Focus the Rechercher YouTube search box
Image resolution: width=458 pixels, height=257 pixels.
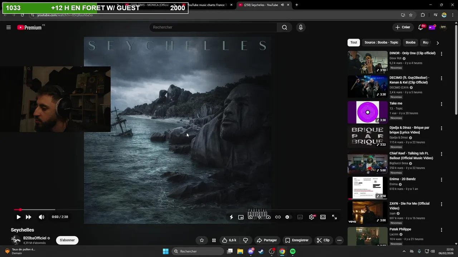(213, 27)
